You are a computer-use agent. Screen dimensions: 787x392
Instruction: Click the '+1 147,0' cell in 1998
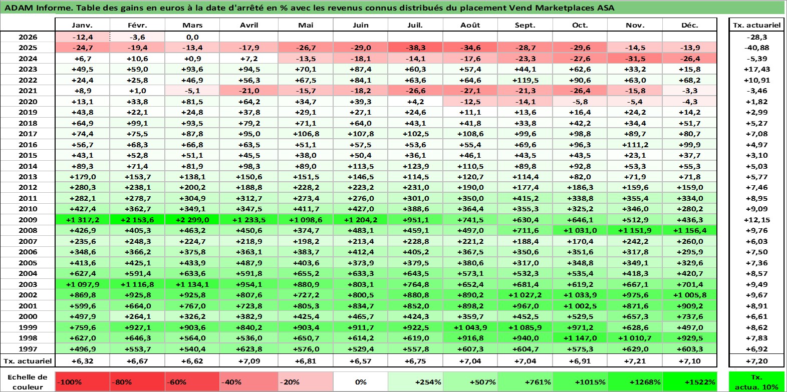click(x=580, y=338)
